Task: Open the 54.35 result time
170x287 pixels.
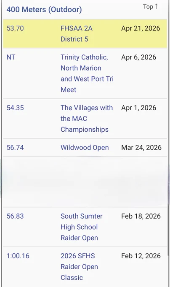Action: pyautogui.click(x=15, y=108)
